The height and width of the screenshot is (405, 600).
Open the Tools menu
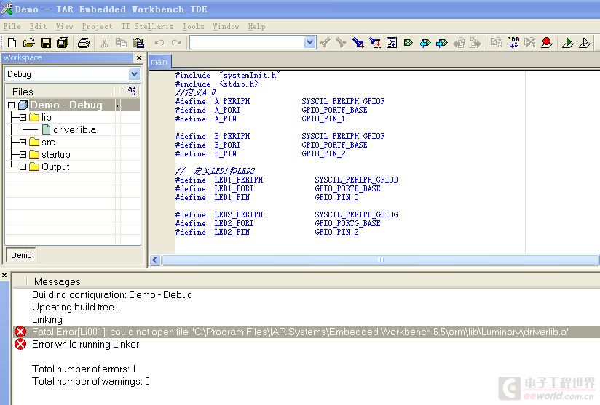coord(193,26)
